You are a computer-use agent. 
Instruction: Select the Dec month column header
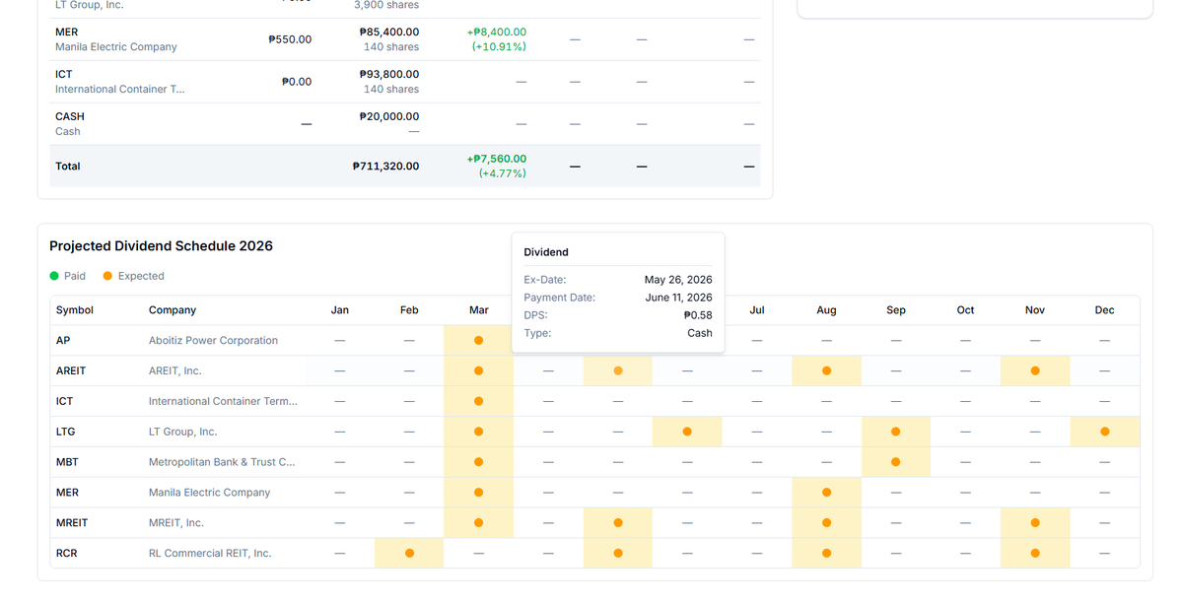point(1105,309)
